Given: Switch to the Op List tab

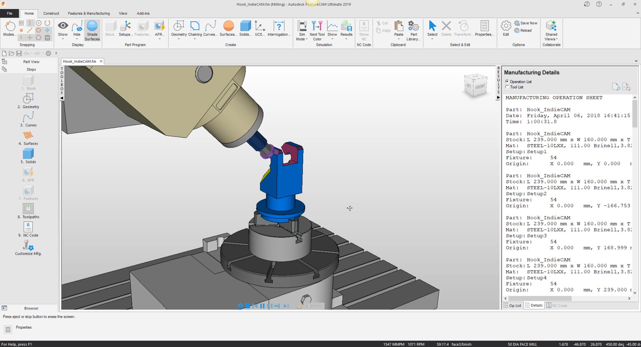Looking at the screenshot, I should 513,306.
